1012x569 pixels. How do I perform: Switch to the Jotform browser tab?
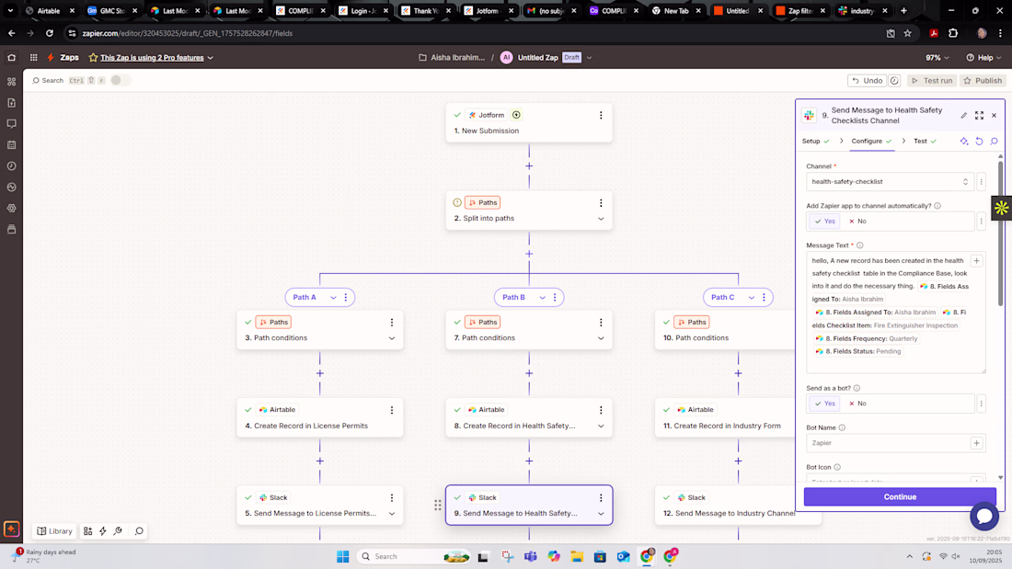tap(488, 11)
